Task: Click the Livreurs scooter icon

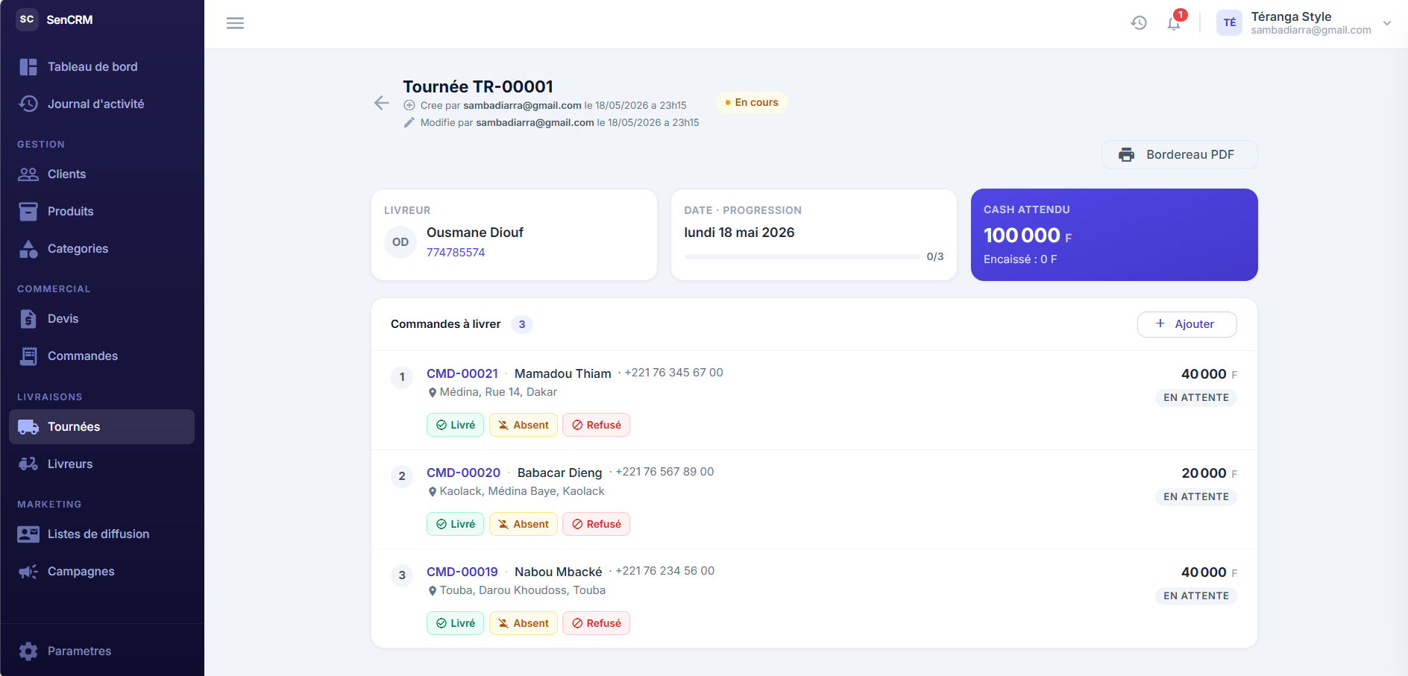Action: pyautogui.click(x=28, y=464)
